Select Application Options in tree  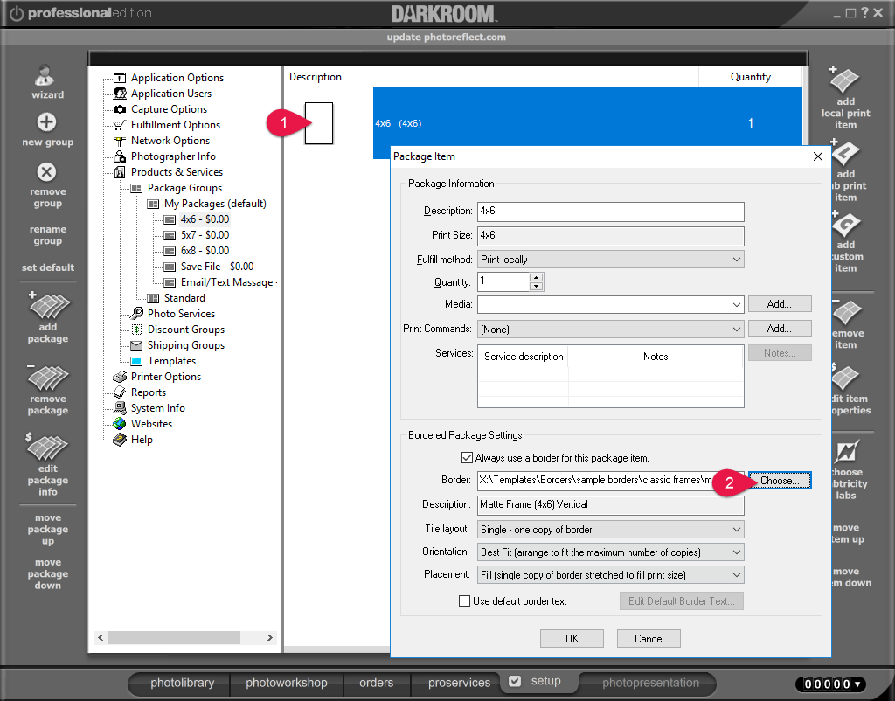coord(177,78)
